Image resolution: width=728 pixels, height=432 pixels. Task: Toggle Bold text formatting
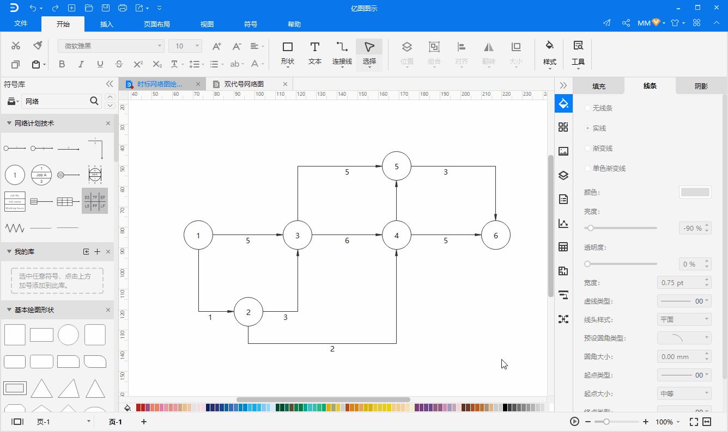click(x=62, y=64)
